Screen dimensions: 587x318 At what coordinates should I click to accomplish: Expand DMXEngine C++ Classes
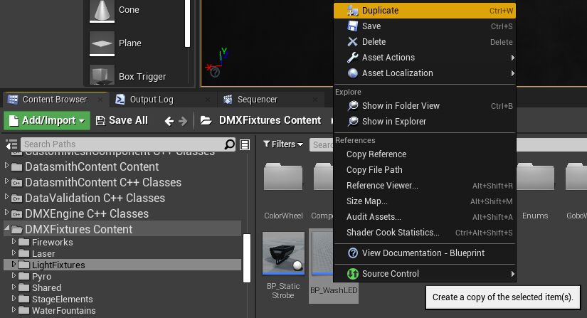(6, 212)
